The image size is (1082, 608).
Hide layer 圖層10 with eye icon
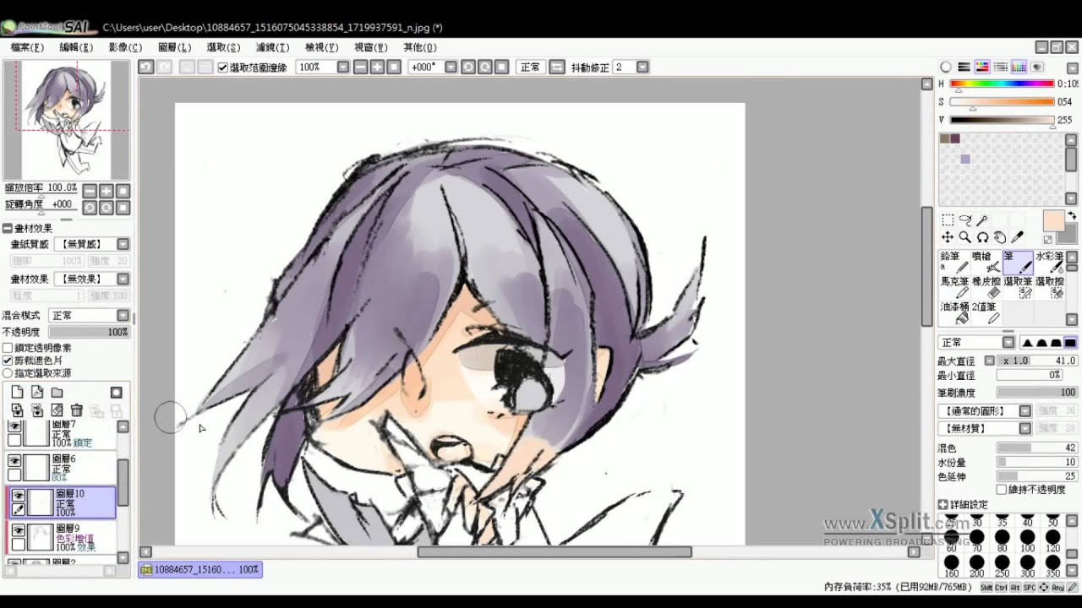[x=18, y=496]
